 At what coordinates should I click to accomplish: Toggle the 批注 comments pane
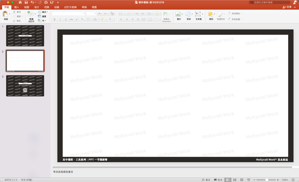pyautogui.click(x=218, y=180)
